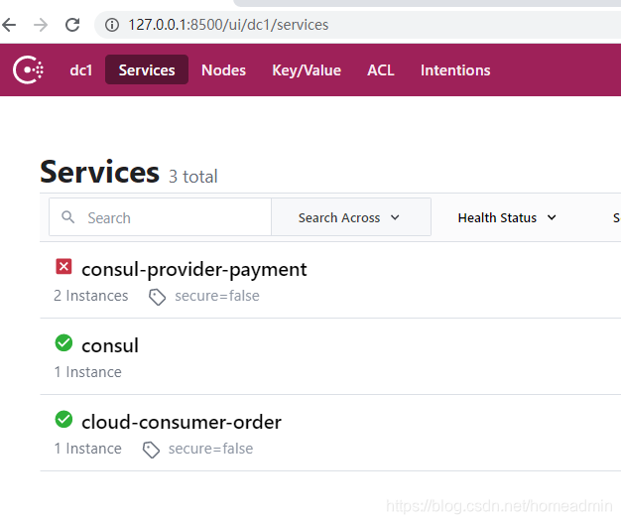Click secure=false tag of consul-provider-payment
This screenshot has height=524, width=621.
(217, 296)
